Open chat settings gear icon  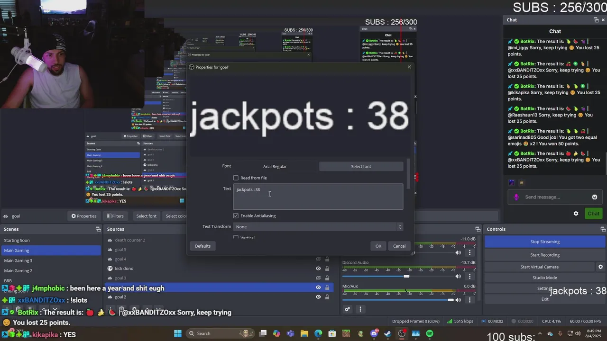click(x=576, y=214)
